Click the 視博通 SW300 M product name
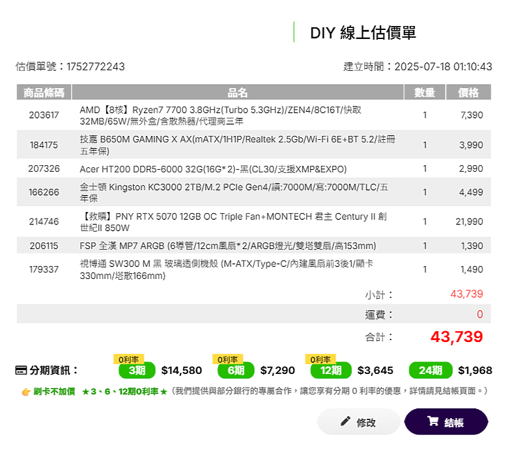The height and width of the screenshot is (450, 508). (226, 269)
